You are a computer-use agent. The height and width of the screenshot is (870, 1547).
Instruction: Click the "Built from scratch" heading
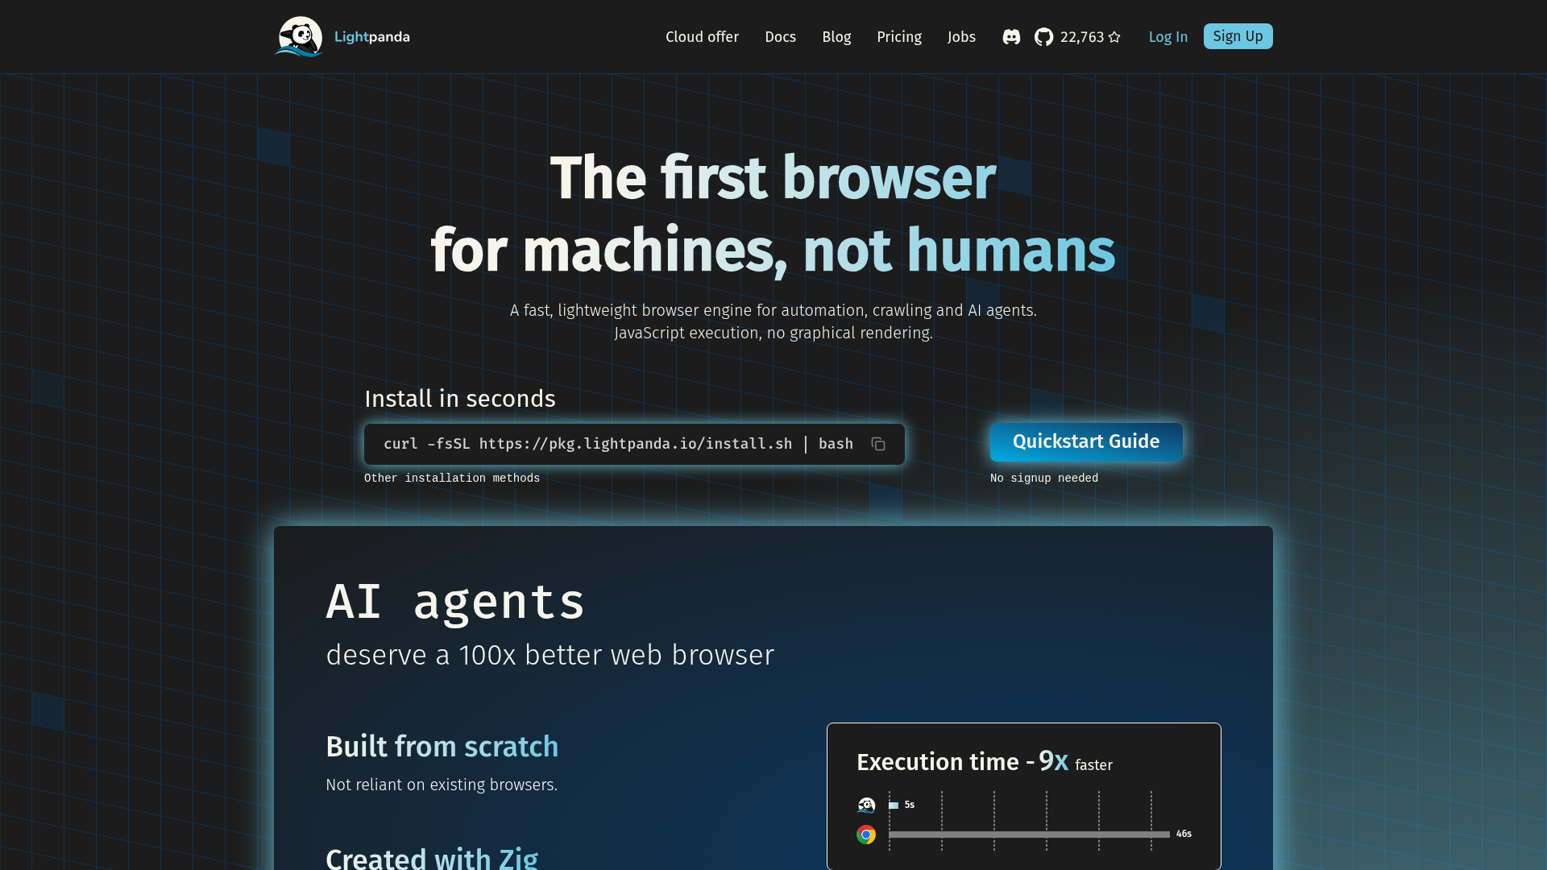(442, 747)
